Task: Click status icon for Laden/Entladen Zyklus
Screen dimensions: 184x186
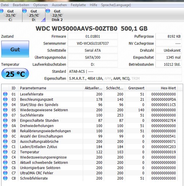Action: (x=5, y=147)
